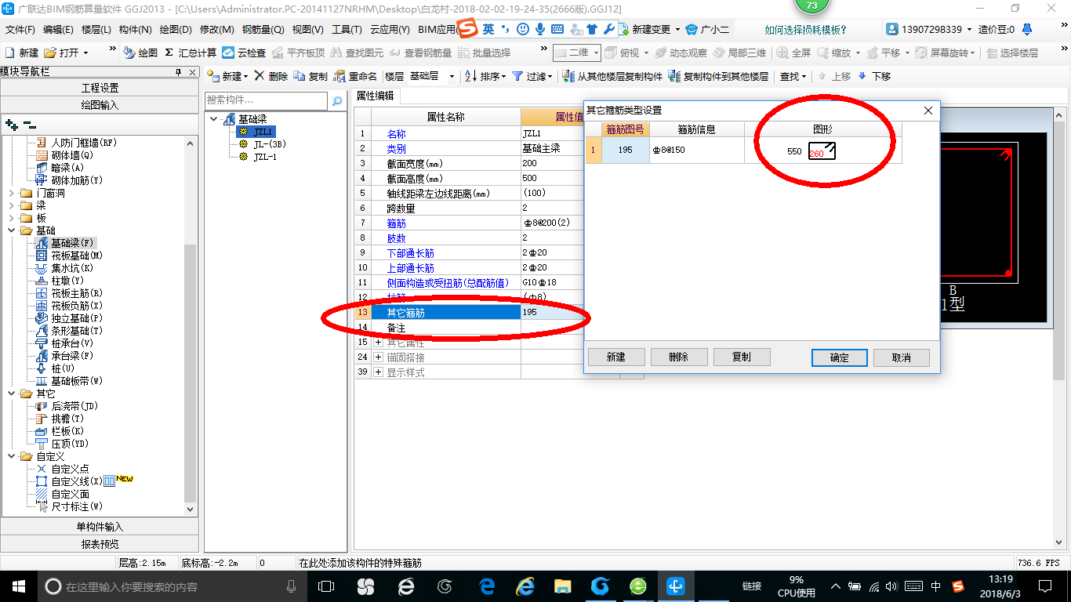Open the 排序 sort dropdown
The height and width of the screenshot is (602, 1071).
pos(485,76)
